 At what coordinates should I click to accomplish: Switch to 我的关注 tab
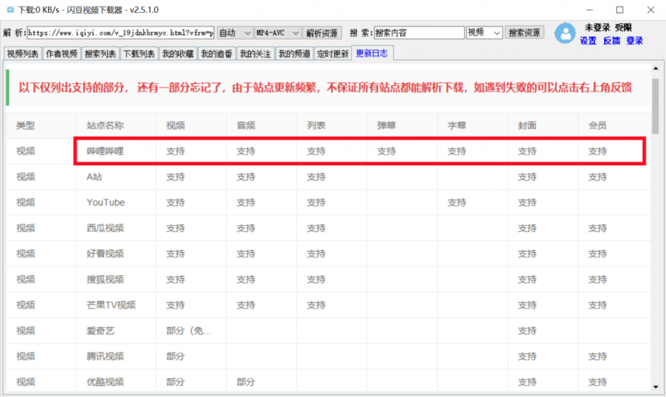click(x=255, y=54)
